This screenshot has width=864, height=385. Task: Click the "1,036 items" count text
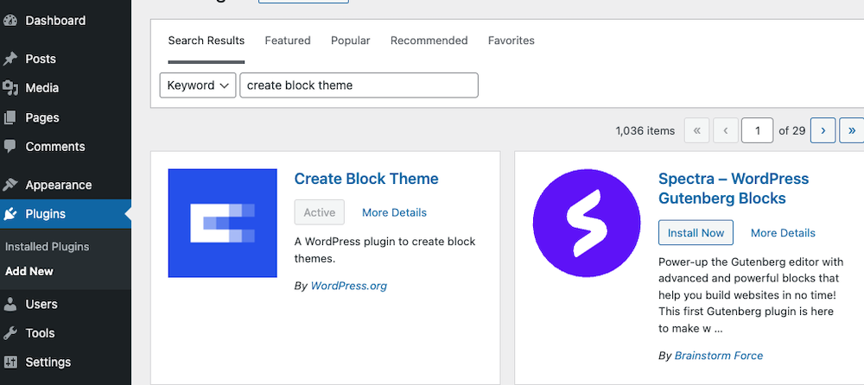coord(645,131)
